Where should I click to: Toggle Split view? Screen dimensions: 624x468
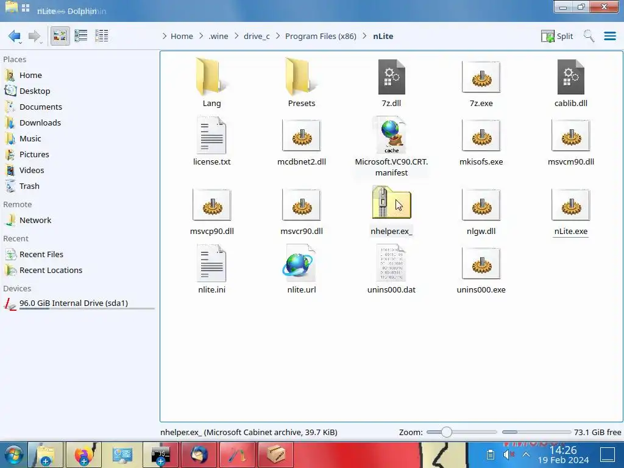click(557, 36)
